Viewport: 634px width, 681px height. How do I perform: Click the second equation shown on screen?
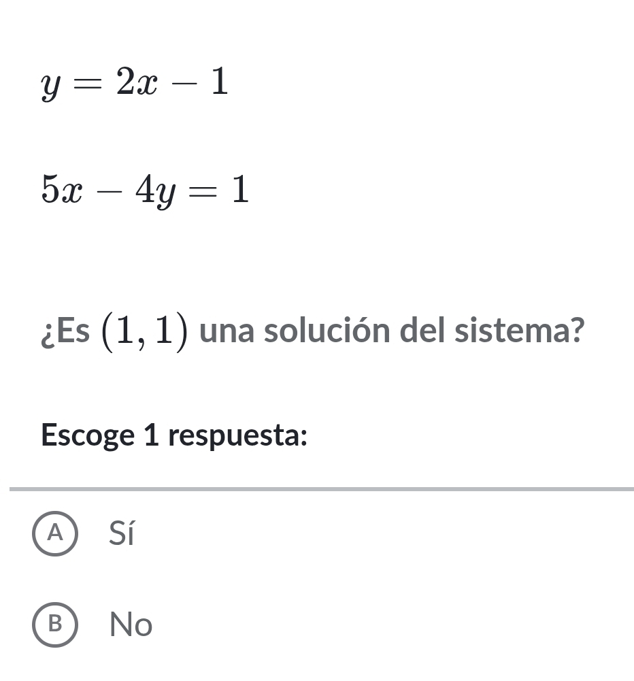point(144,190)
